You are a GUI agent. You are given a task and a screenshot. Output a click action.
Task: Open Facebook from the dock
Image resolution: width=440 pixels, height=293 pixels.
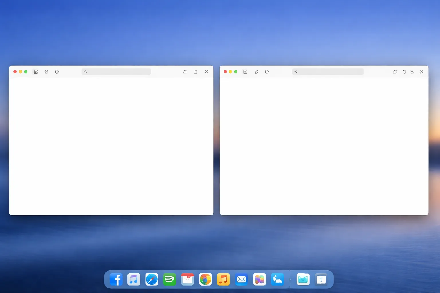click(x=116, y=280)
